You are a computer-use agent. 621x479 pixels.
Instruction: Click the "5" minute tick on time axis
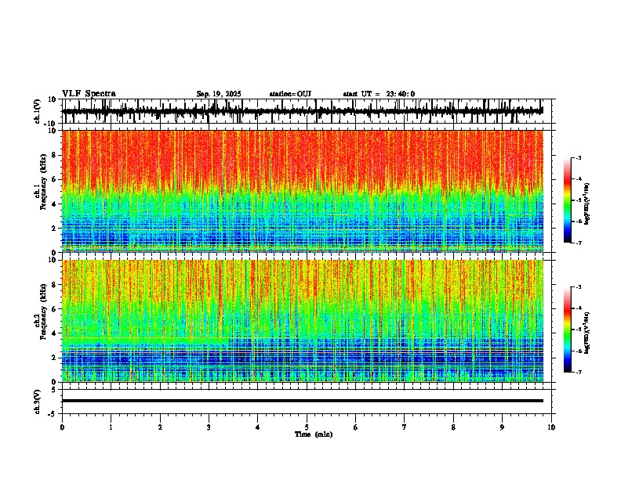[307, 427]
